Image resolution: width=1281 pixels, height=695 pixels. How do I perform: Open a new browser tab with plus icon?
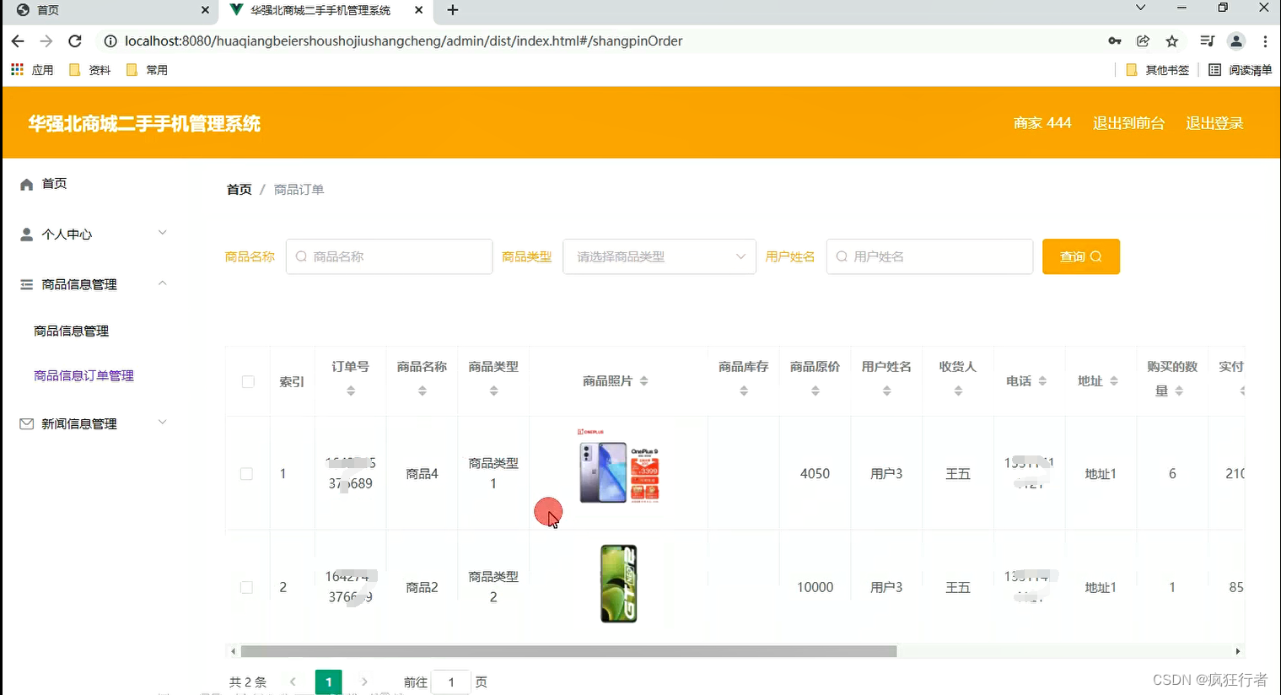click(453, 10)
